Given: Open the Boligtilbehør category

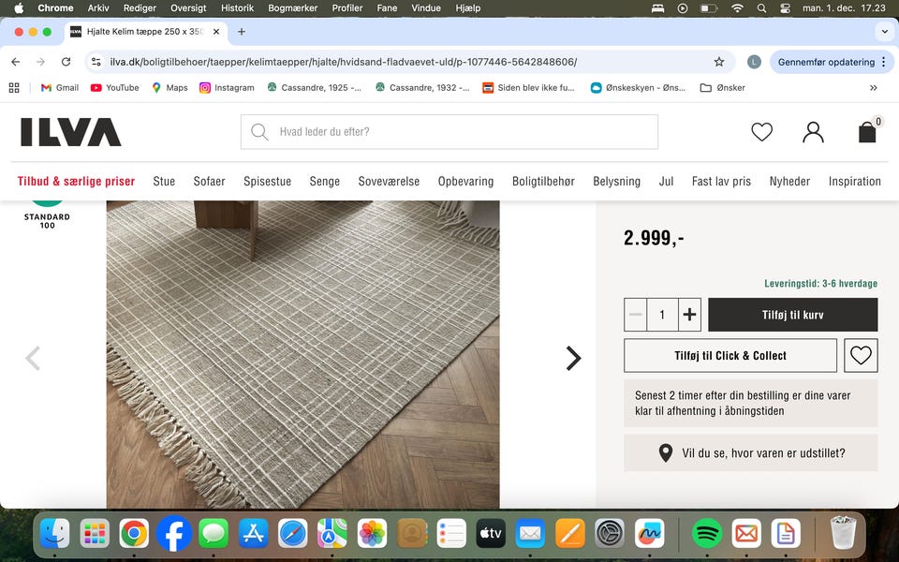Looking at the screenshot, I should [543, 181].
